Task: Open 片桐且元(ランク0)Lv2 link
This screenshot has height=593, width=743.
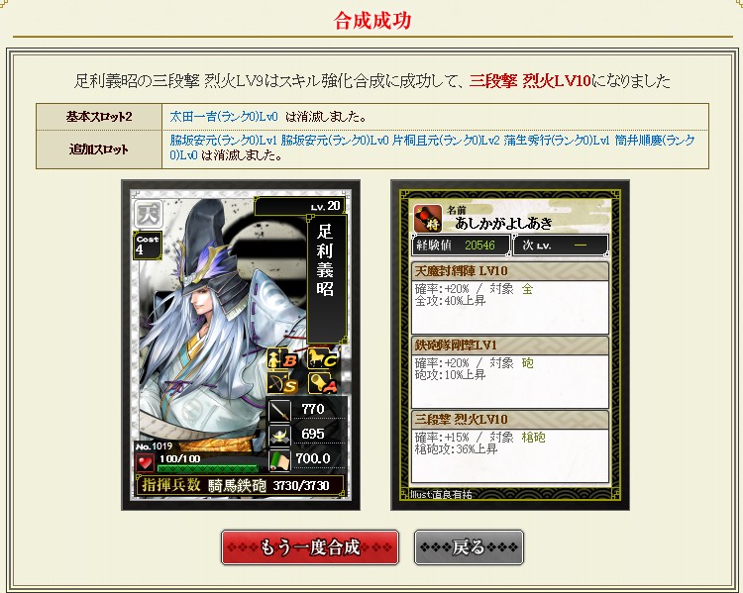Action: coord(446,141)
